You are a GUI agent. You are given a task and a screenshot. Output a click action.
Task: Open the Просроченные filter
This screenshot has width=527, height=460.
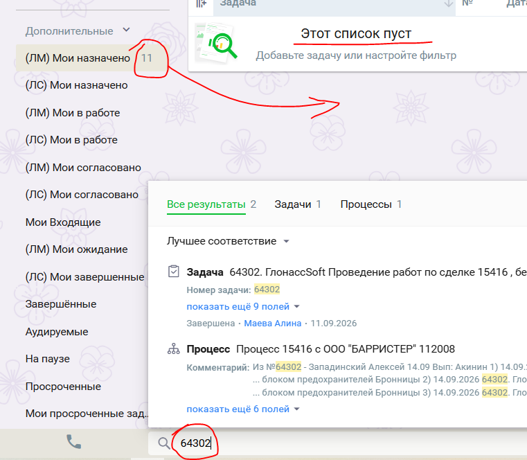click(63, 387)
